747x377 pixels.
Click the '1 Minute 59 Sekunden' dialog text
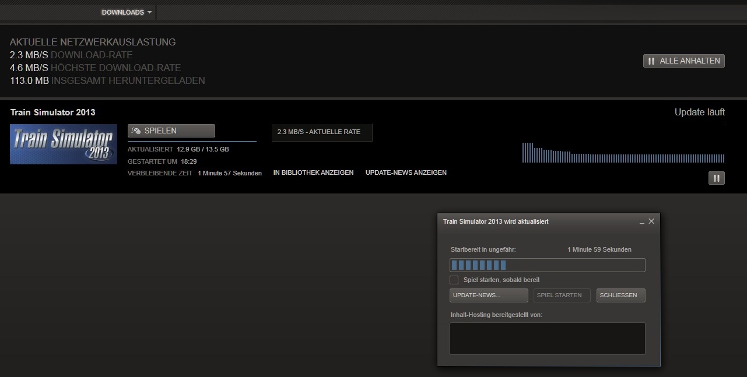(x=599, y=249)
